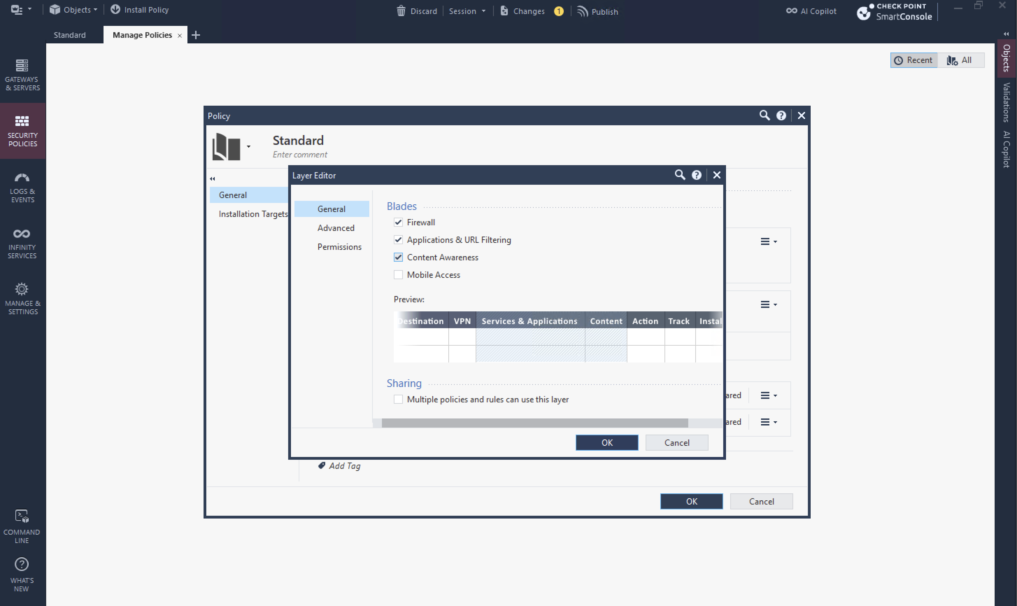Viewport: 1017px width, 606px height.
Task: Click search icon in Layer Editor
Action: [x=680, y=175]
